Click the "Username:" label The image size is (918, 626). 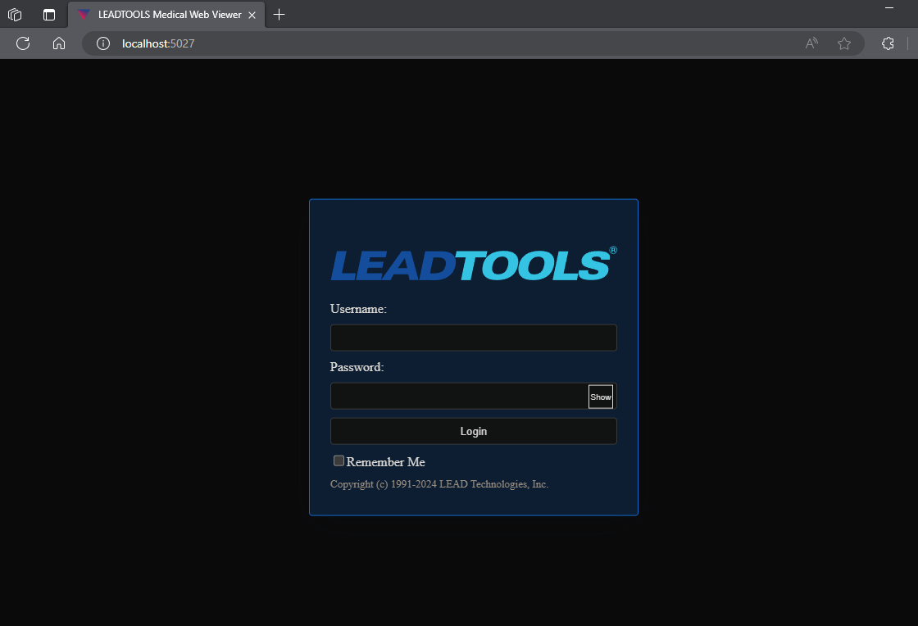click(x=358, y=309)
